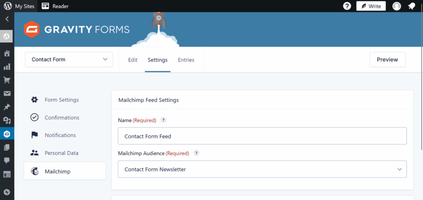Show help tooltip next to Name field
Image resolution: width=423 pixels, height=200 pixels.
pyautogui.click(x=163, y=120)
